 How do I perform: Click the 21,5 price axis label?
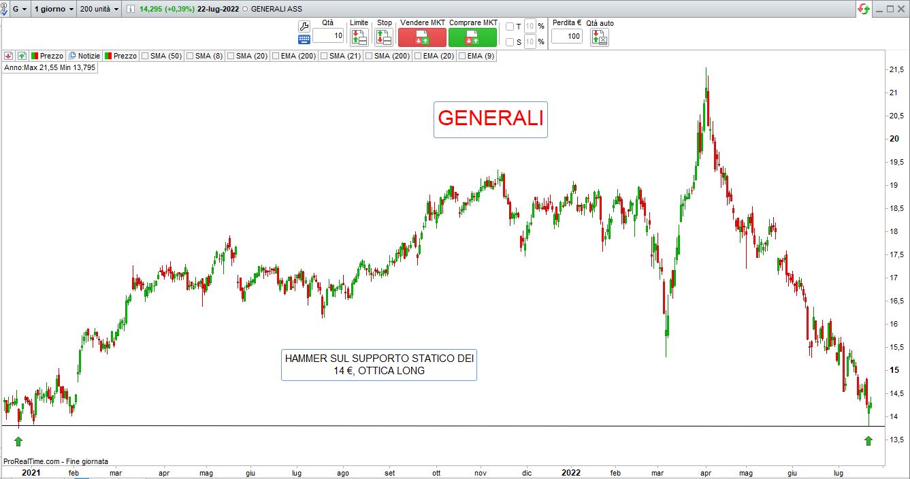tap(896, 69)
